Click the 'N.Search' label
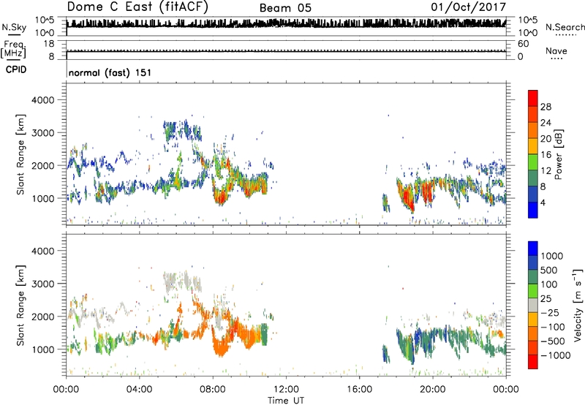 point(565,27)
